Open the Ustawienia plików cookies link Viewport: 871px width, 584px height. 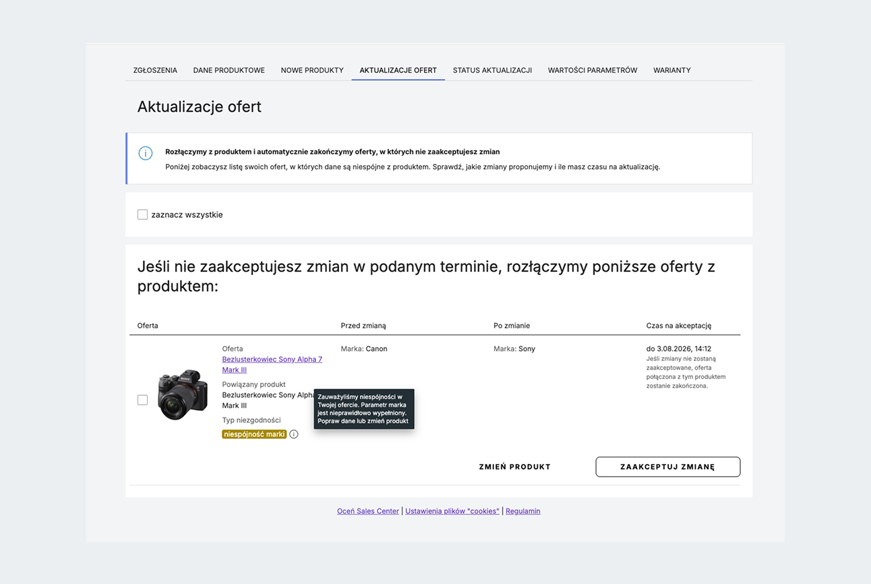click(x=452, y=511)
